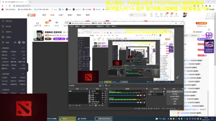Click 工作室模式 studio mode button

click(175, 99)
